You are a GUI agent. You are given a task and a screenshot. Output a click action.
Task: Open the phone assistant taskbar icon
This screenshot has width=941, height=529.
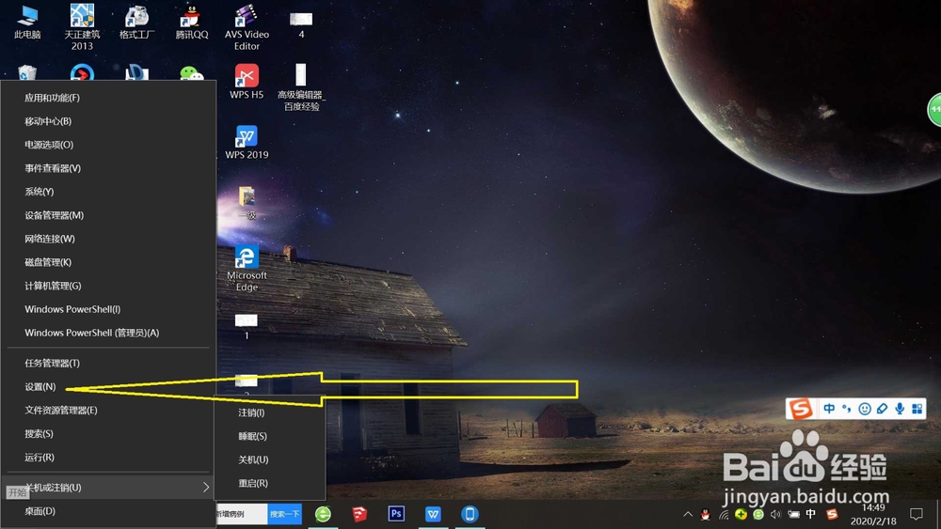(470, 514)
